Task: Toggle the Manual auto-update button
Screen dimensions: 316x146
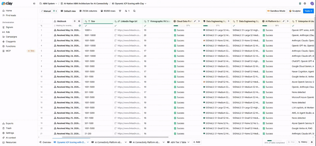Action: (x=46, y=11)
